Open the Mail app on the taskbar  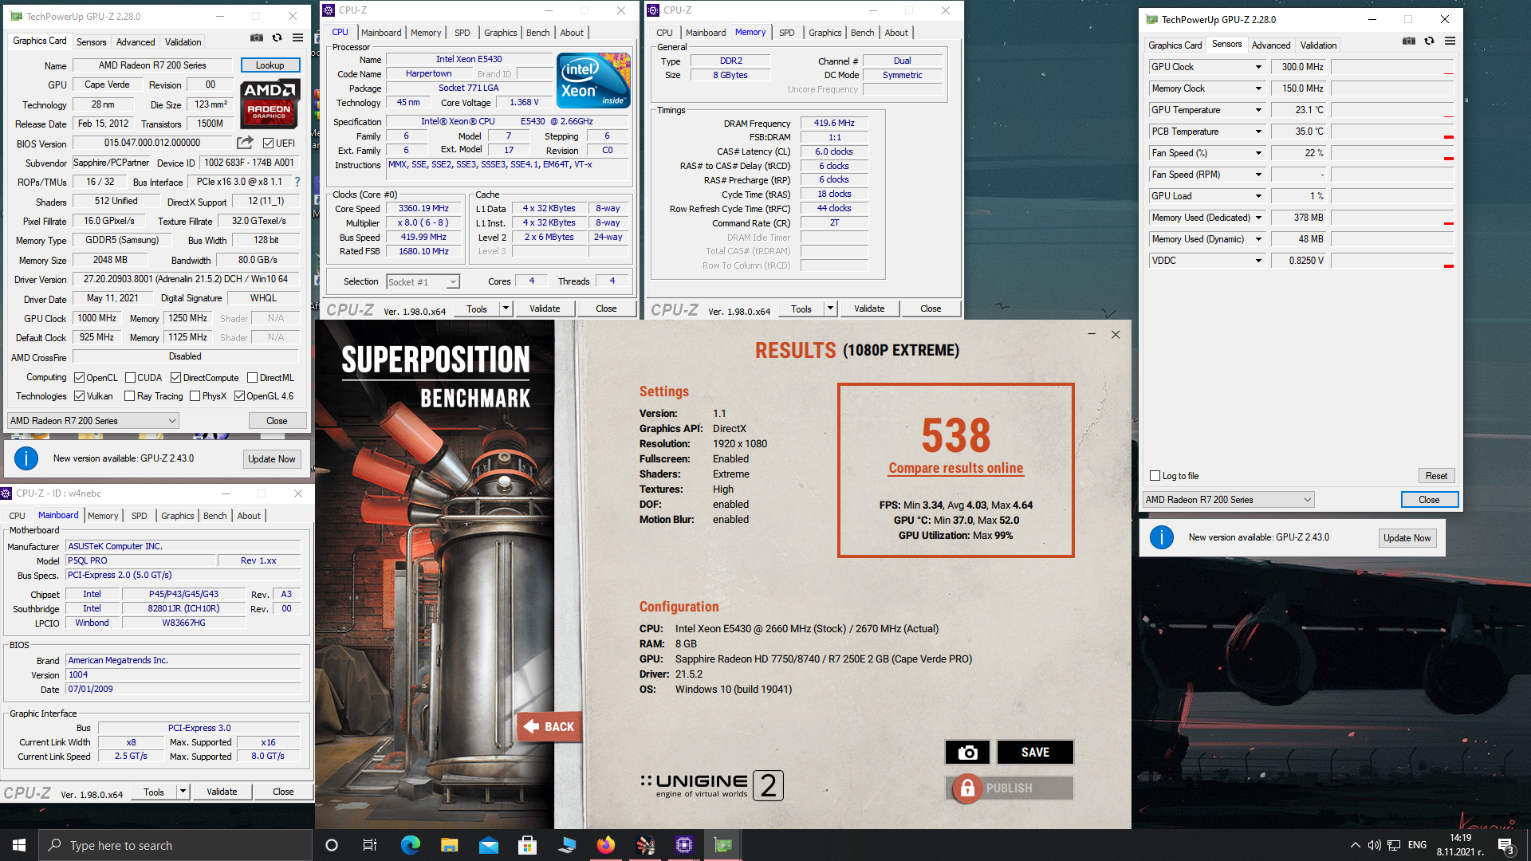pyautogui.click(x=488, y=845)
